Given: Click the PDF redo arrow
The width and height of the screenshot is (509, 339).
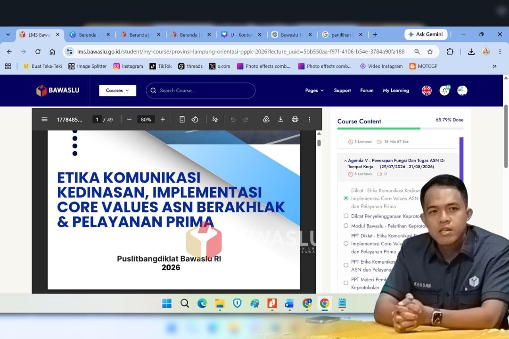Looking at the screenshot, I should tap(246, 120).
